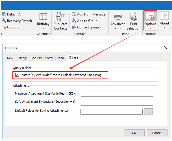The image size is (172, 141).
Task: Click Add from Message
Action: click(88, 14)
